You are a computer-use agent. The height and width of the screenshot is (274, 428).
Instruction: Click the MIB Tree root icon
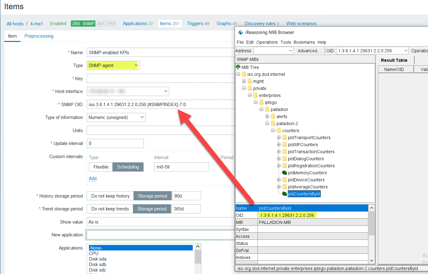point(238,67)
